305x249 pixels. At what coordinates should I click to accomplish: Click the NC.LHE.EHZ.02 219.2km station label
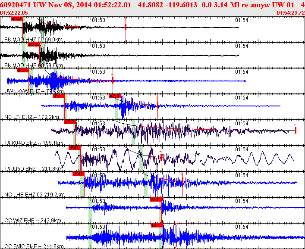[35, 194]
